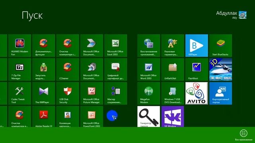Open the AVITO app tile
The image size is (255, 143).
point(196,93)
